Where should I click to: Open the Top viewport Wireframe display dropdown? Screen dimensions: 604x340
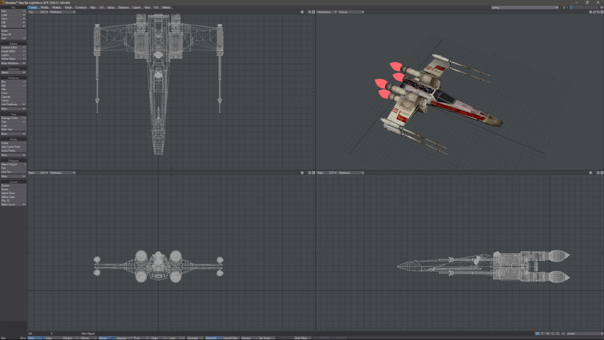click(x=62, y=12)
